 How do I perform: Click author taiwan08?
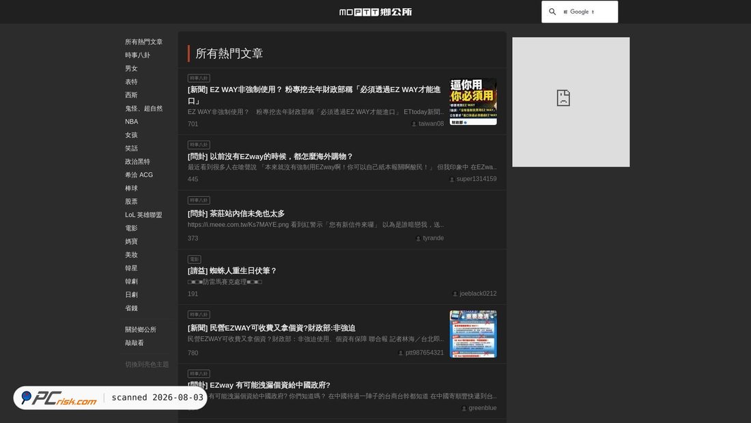pyautogui.click(x=431, y=124)
